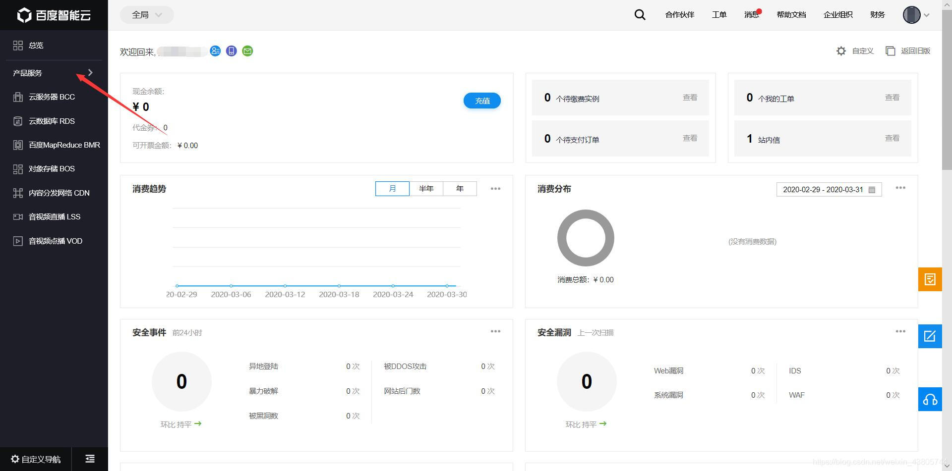This screenshot has height=471, width=952.
Task: Click the 音视频直播 LSS icon
Action: (18, 217)
